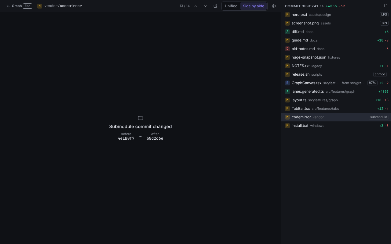Open diff settings gear
The width and height of the screenshot is (391, 244).
point(274,6)
